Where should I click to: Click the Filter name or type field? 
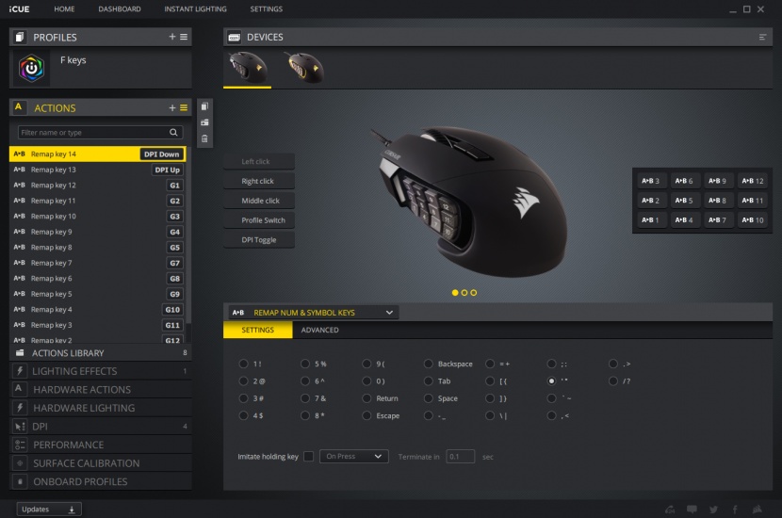(x=100, y=132)
